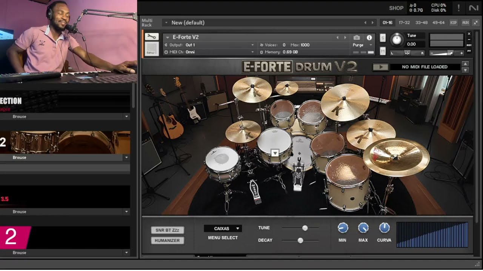Image resolution: width=483 pixels, height=271 pixels.
Task: Click the 'new' instrument icon thumbnail
Action: tap(152, 49)
